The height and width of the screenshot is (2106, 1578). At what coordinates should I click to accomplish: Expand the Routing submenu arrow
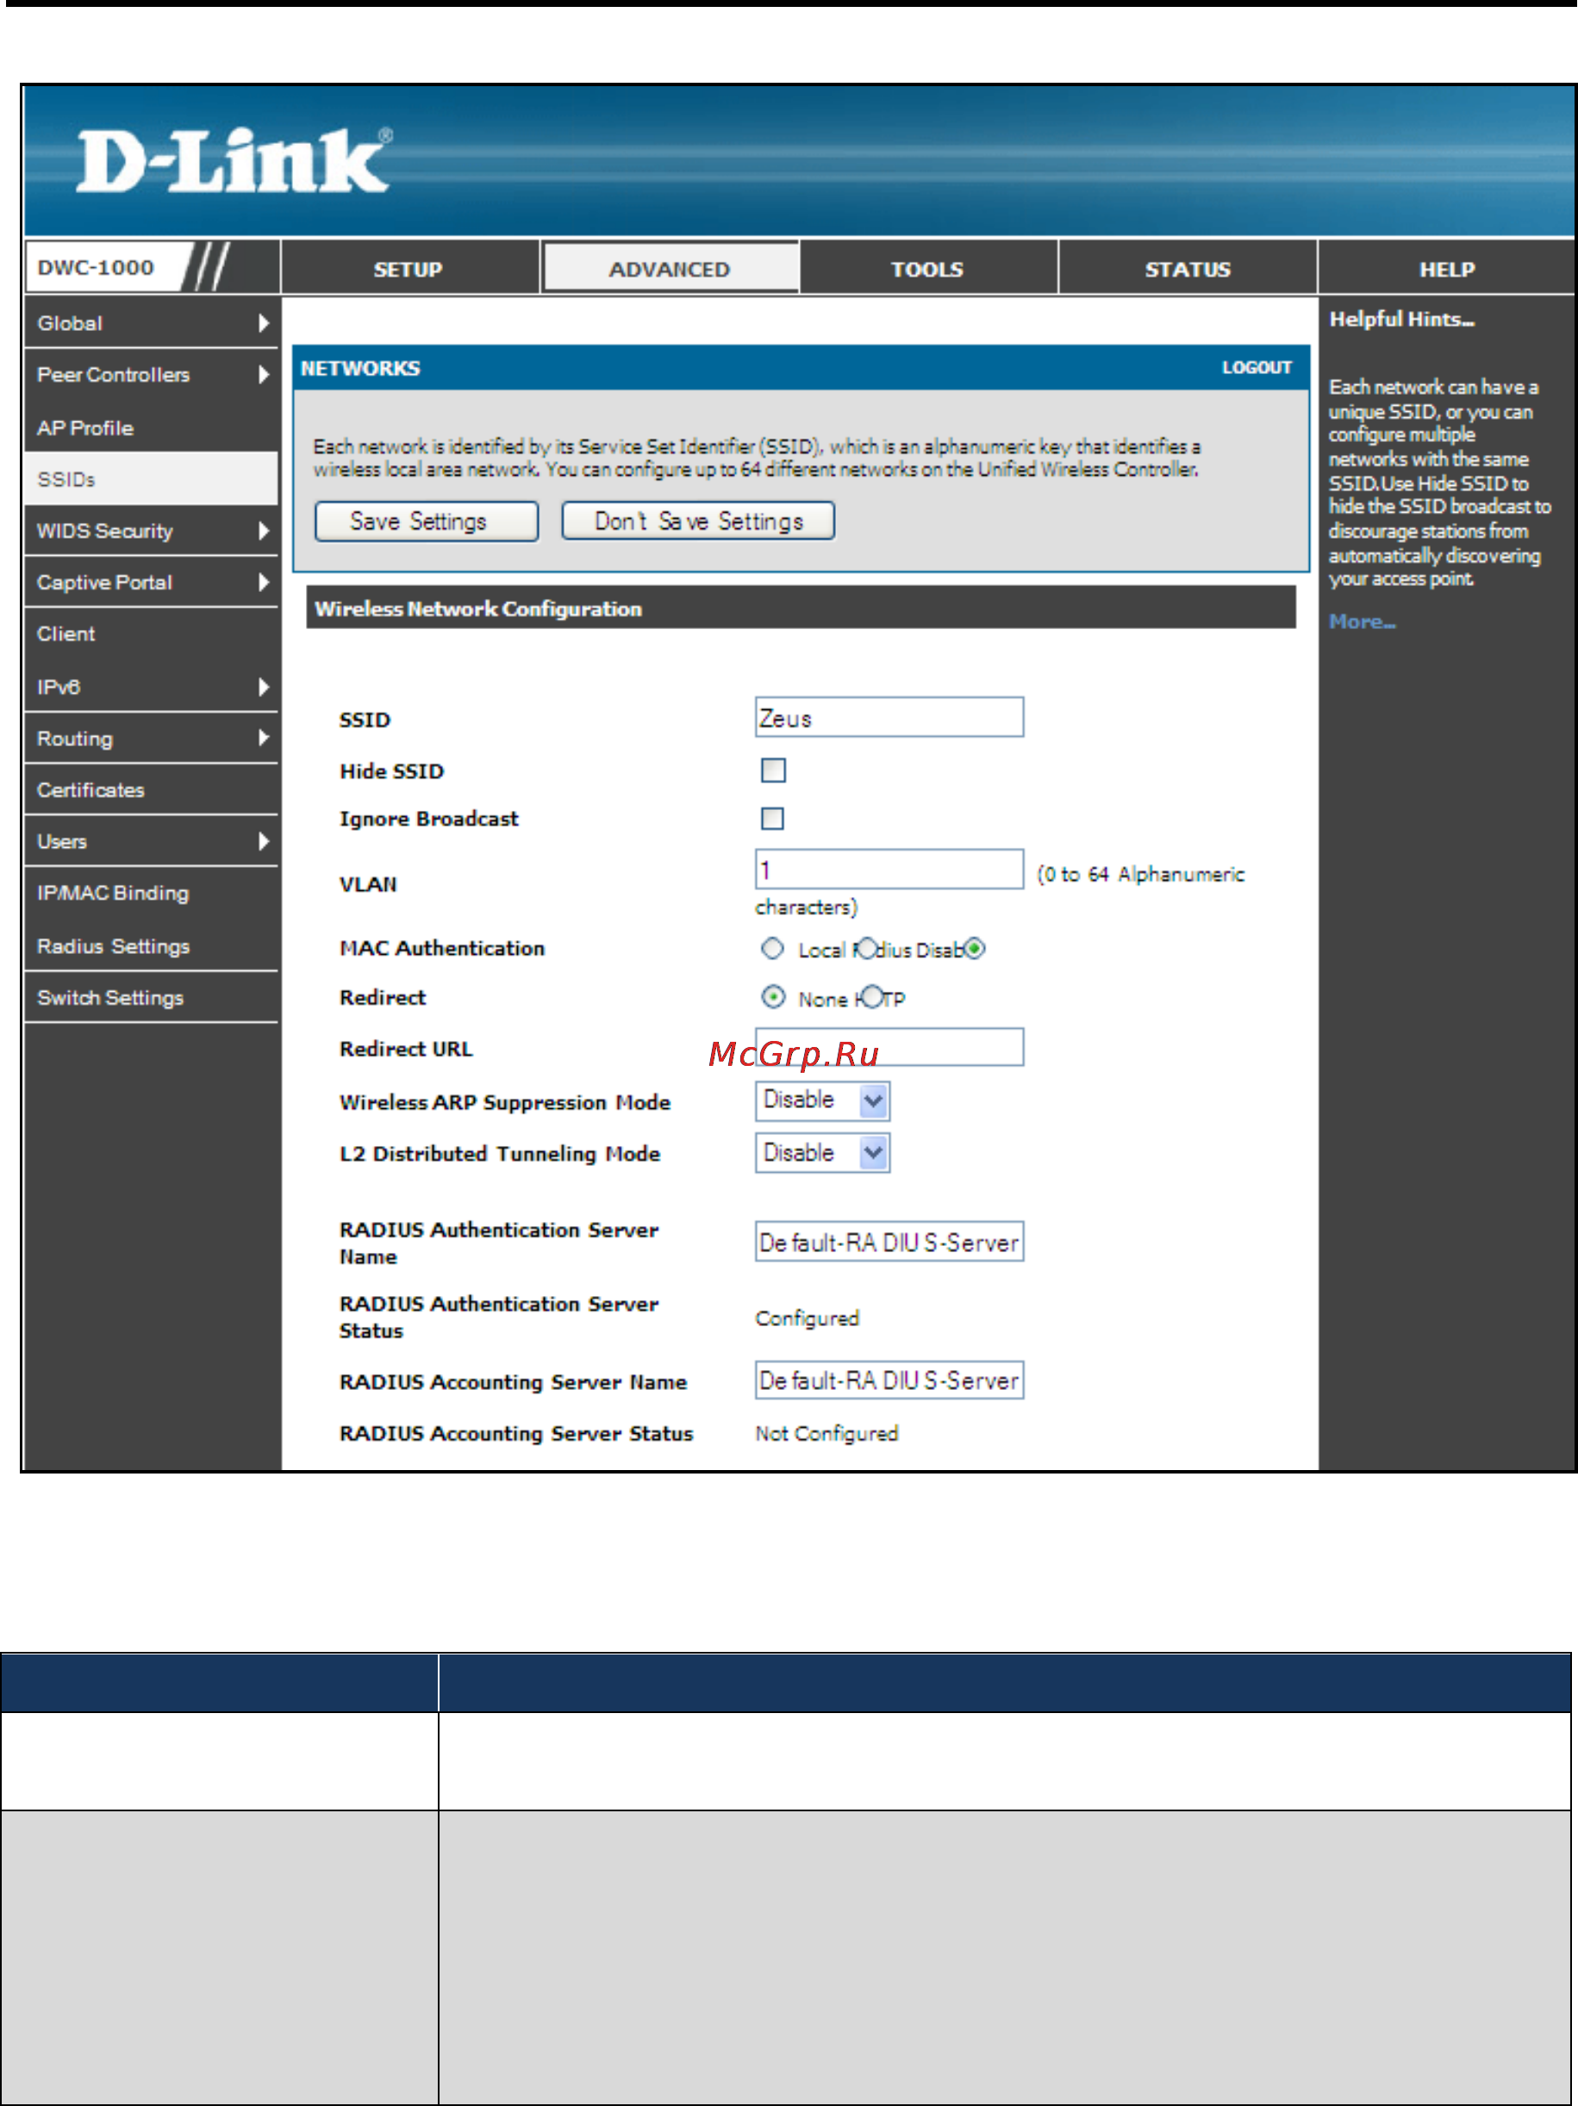264,738
